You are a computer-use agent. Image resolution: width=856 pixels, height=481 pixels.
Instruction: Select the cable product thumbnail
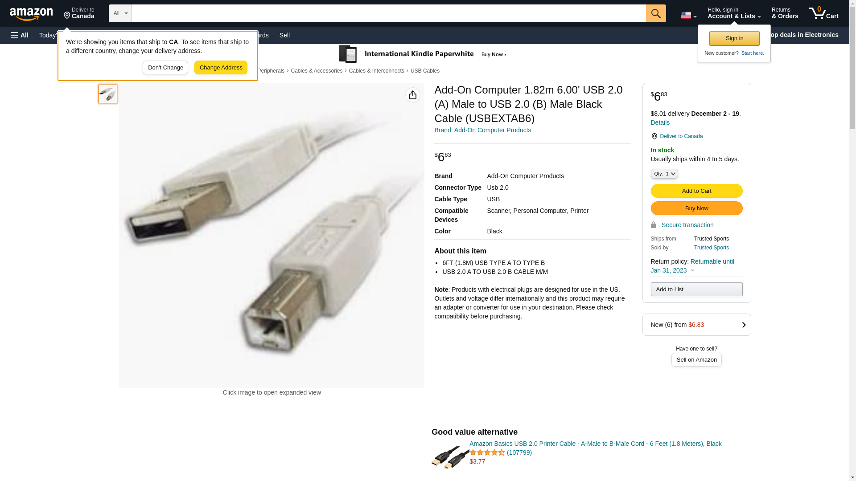108,94
